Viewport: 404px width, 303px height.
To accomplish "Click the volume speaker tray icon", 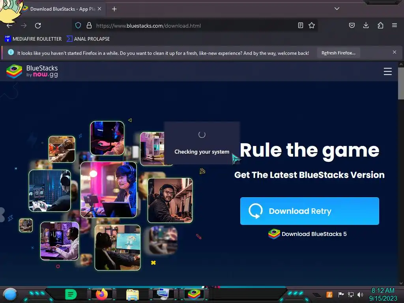I will click(360, 294).
